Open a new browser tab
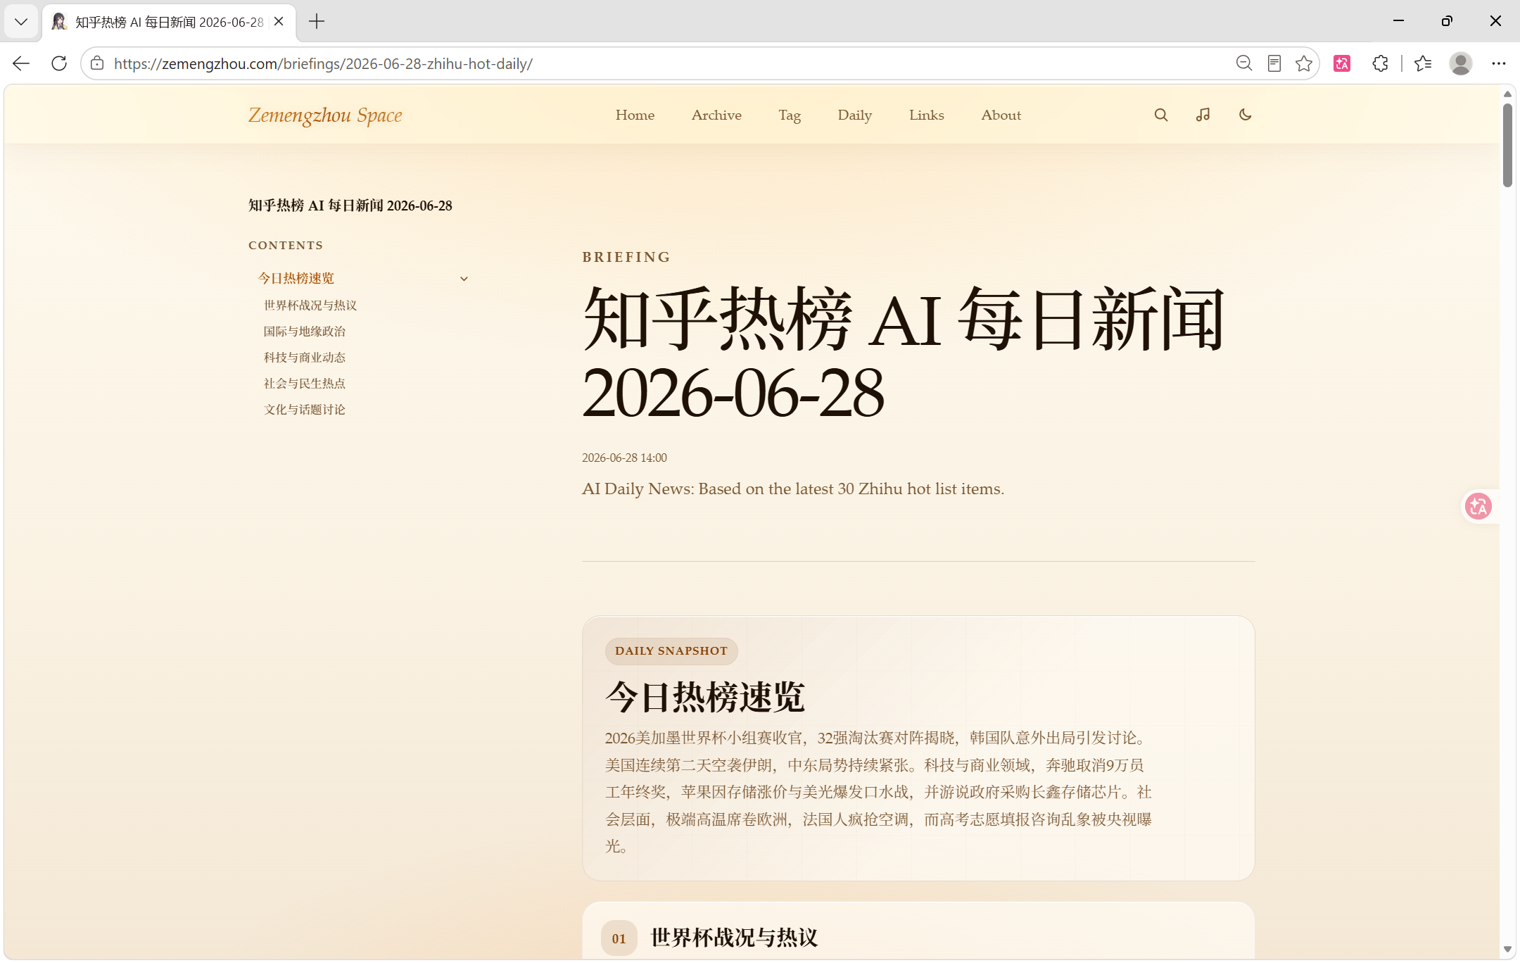The width and height of the screenshot is (1520, 963). coord(317,22)
